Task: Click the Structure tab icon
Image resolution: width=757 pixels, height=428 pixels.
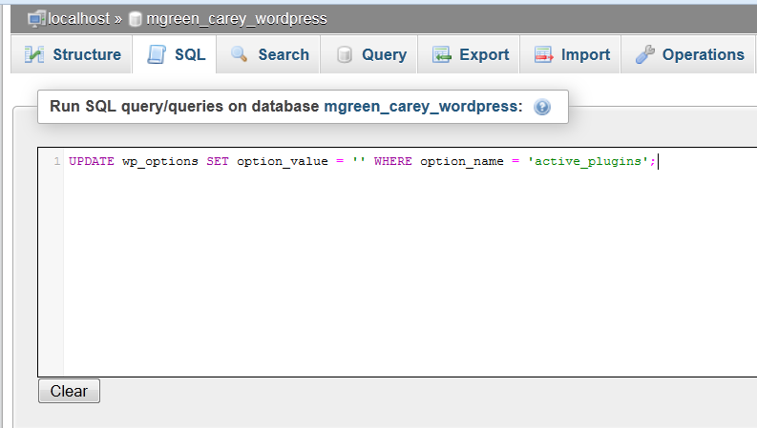Action: [x=34, y=55]
